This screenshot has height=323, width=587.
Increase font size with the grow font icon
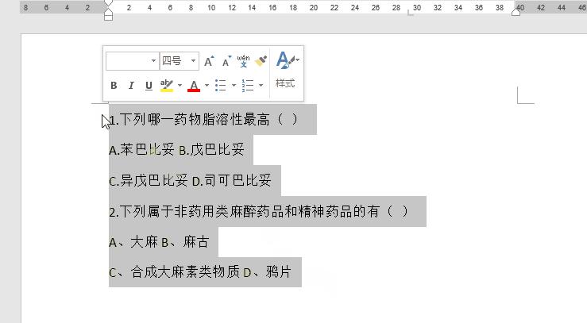click(209, 61)
